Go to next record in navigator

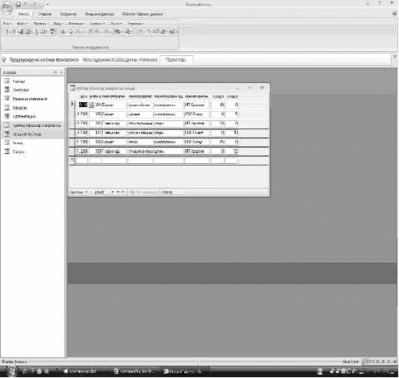(x=113, y=193)
